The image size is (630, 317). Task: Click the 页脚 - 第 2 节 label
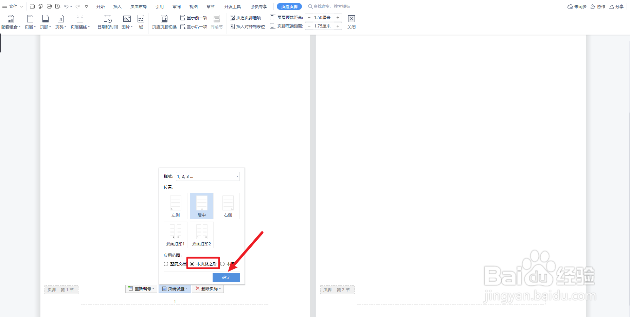(337, 290)
